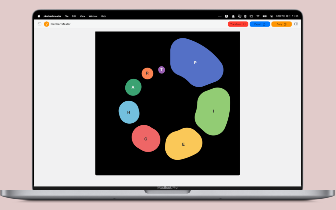The width and height of the screenshot is (336, 210).
Task: Open the View menu
Action: [82, 16]
